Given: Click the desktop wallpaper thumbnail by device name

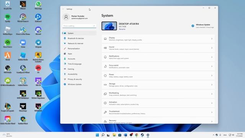Looking at the screenshot, I should click(109, 26).
